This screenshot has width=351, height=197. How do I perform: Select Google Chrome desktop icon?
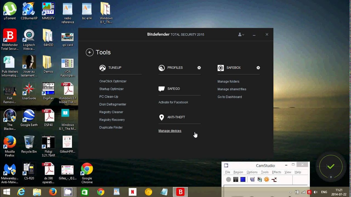87,173
